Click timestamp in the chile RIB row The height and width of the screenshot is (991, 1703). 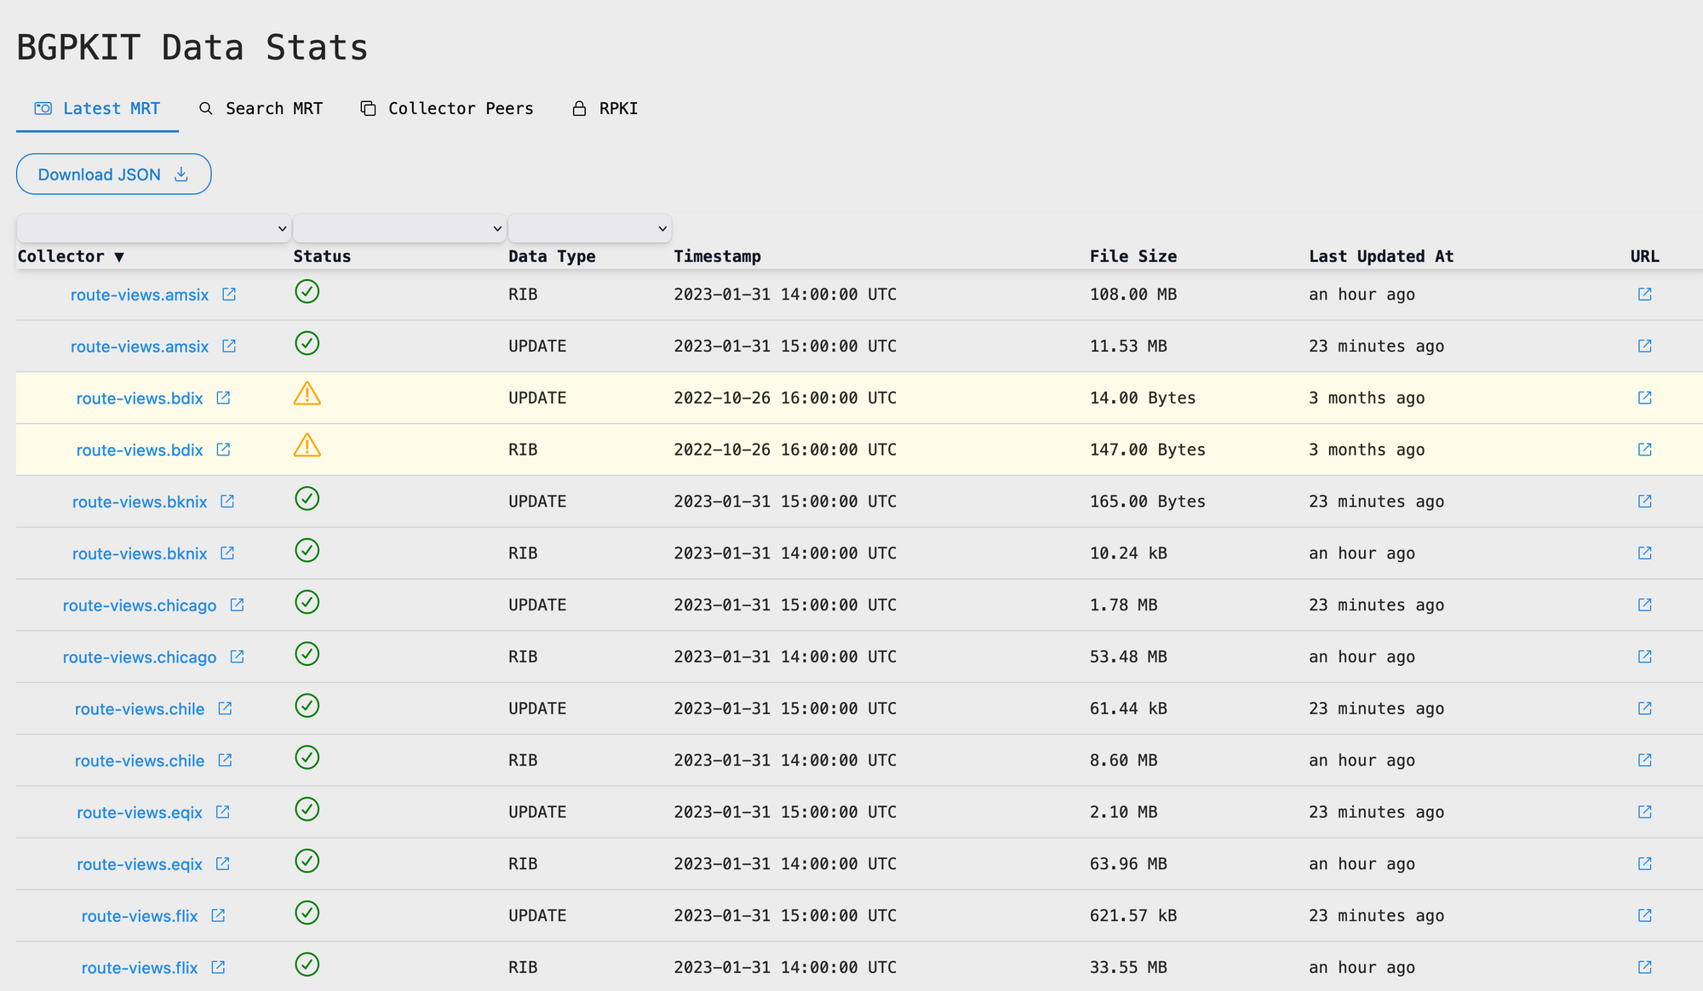coord(785,760)
